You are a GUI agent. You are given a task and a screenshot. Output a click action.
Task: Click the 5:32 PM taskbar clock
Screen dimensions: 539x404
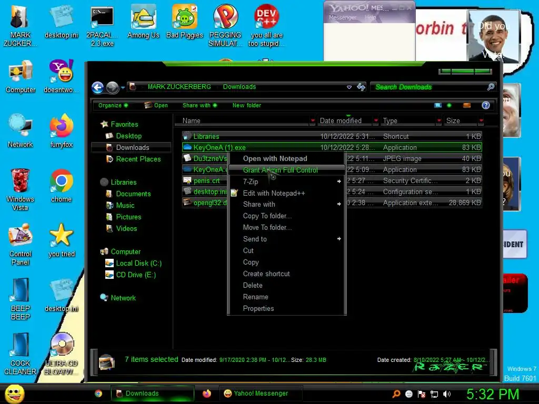point(493,394)
